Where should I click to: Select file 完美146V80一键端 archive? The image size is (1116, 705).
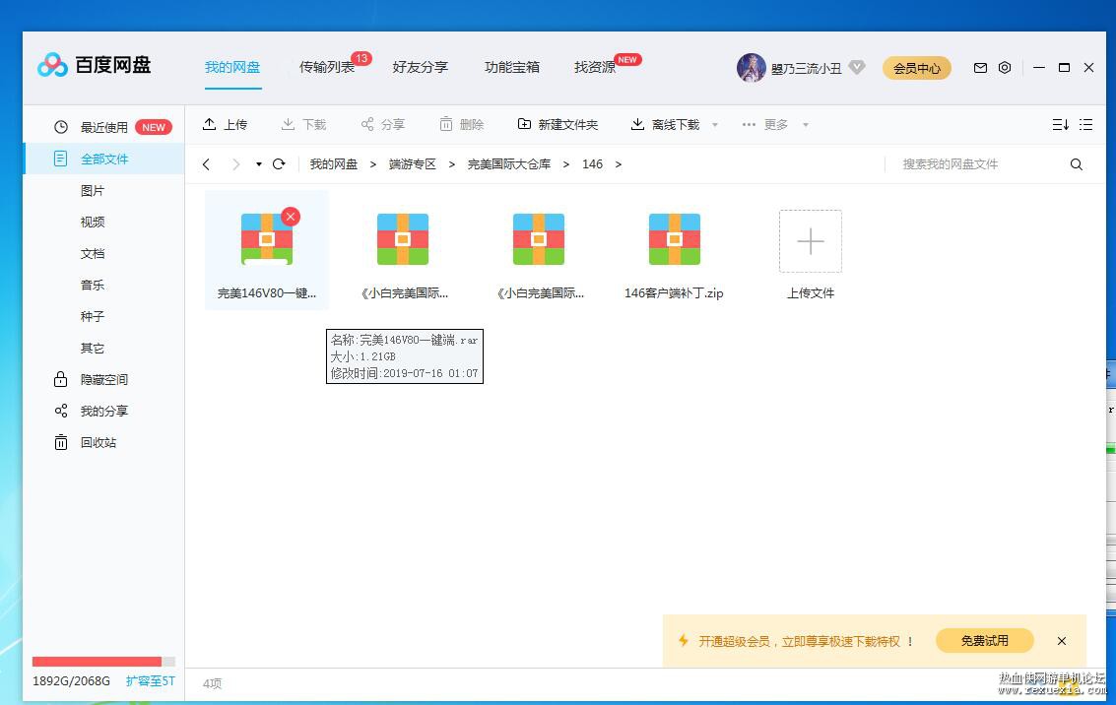[x=267, y=250]
